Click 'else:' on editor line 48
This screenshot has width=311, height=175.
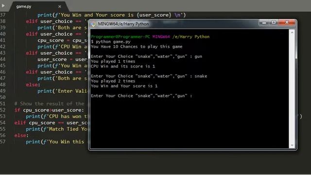coord(33,85)
